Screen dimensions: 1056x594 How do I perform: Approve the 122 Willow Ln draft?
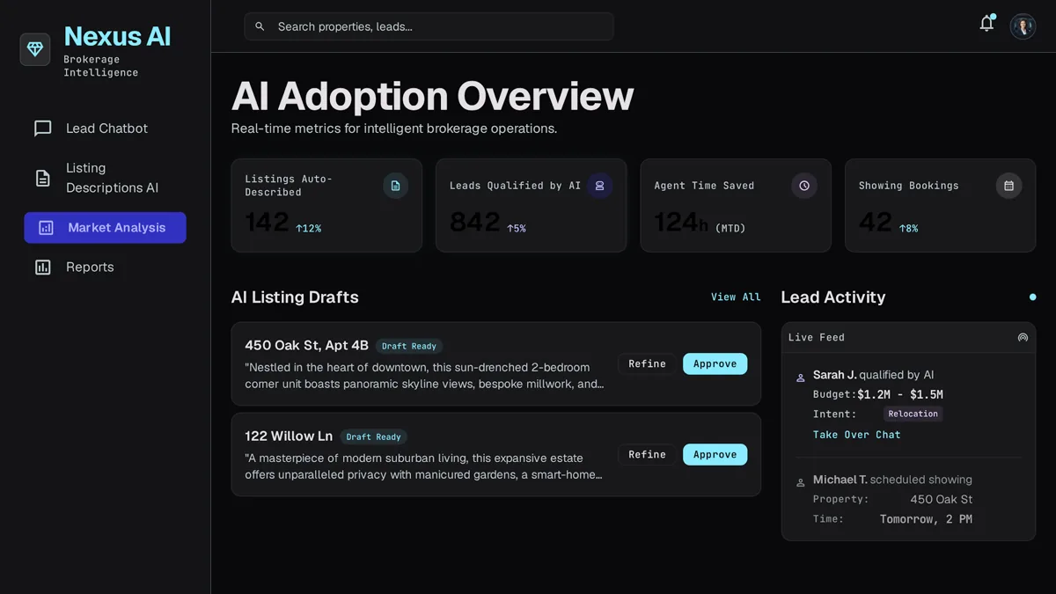coord(715,455)
